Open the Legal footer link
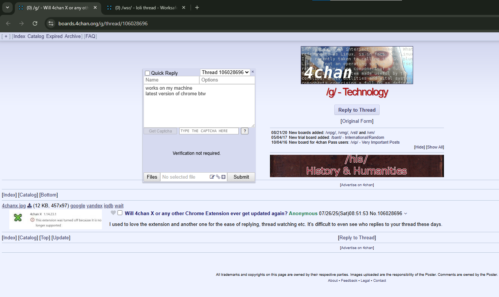Screen dimensions: 499x297 365,281
